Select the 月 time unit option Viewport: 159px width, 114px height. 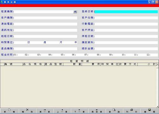coord(61,42)
